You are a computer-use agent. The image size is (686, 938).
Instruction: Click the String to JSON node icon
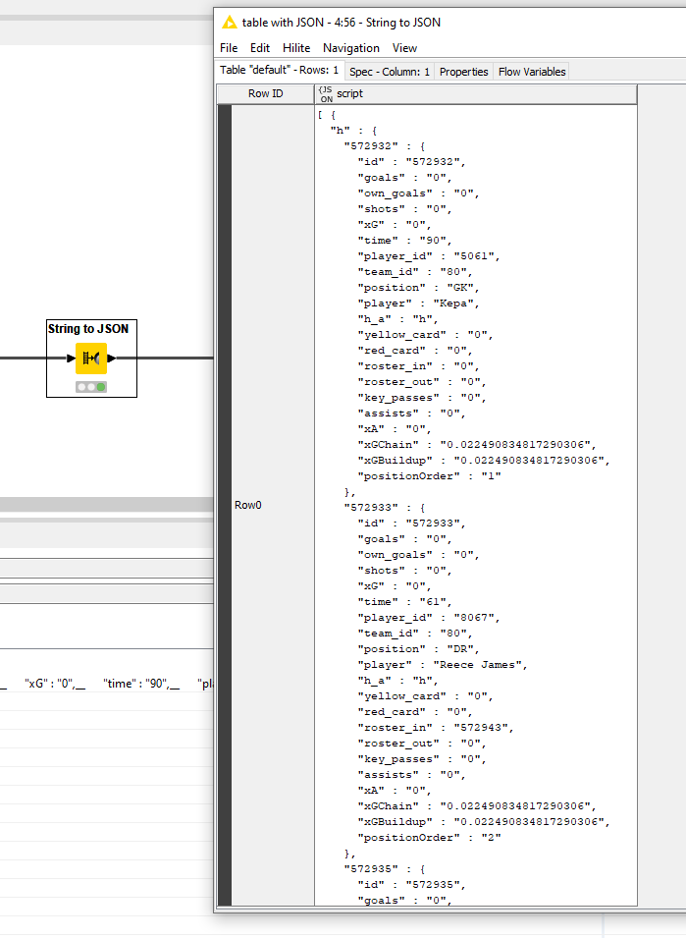tap(91, 359)
